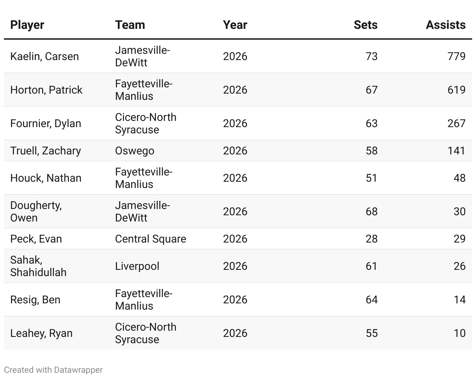
Task: Sort by the Assists column header
Action: pos(445,25)
